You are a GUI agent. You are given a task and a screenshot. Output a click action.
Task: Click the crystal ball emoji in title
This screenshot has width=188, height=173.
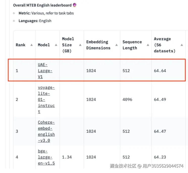[74, 5]
